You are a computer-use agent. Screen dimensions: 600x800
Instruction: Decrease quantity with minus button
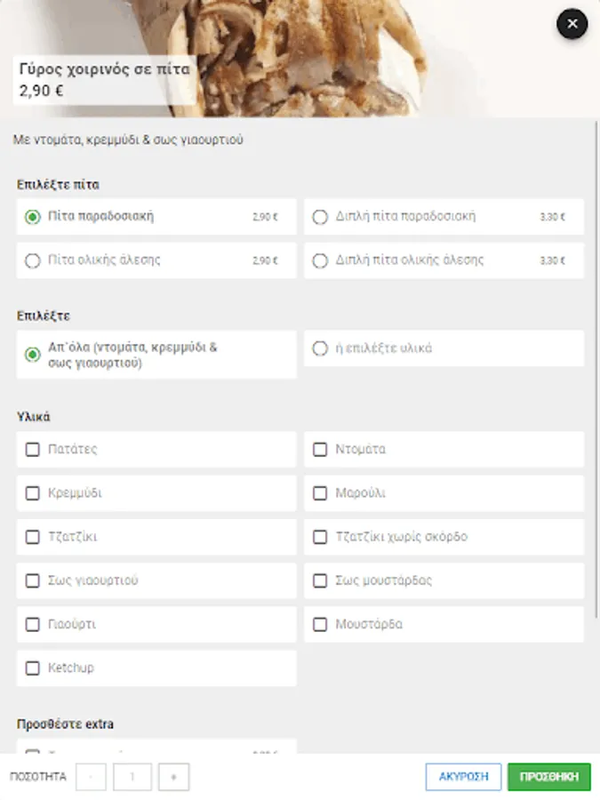pos(92,777)
